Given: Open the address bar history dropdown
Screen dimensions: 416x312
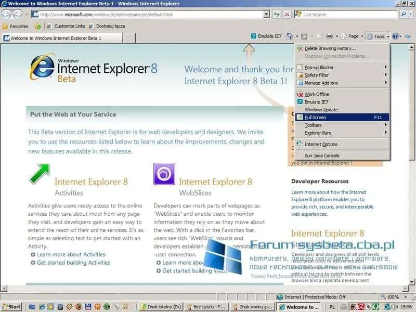Looking at the screenshot, I should [266, 15].
